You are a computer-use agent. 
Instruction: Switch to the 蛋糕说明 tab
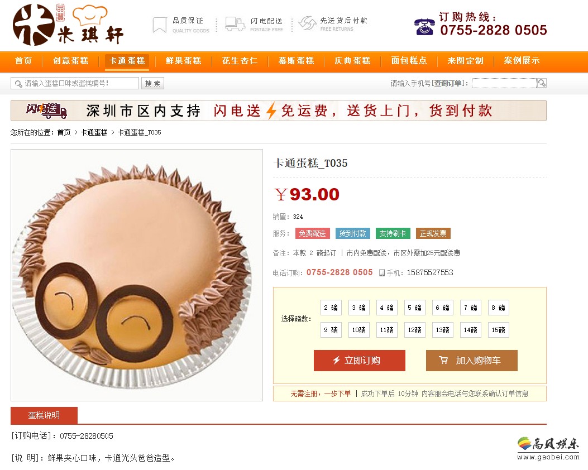(44, 415)
